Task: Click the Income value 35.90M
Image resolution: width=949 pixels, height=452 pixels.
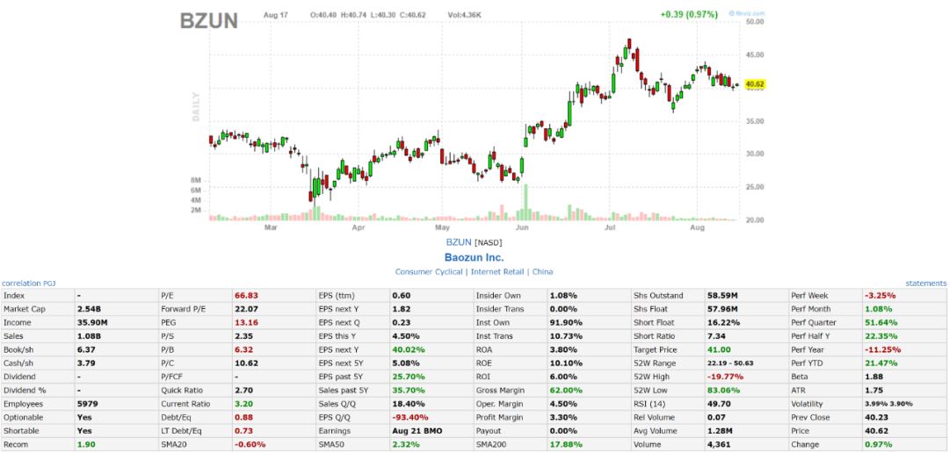Action: pos(92,323)
